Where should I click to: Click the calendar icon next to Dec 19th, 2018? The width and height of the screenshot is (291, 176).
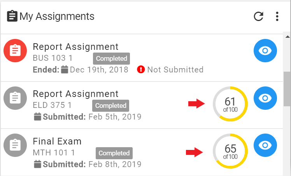(65, 69)
